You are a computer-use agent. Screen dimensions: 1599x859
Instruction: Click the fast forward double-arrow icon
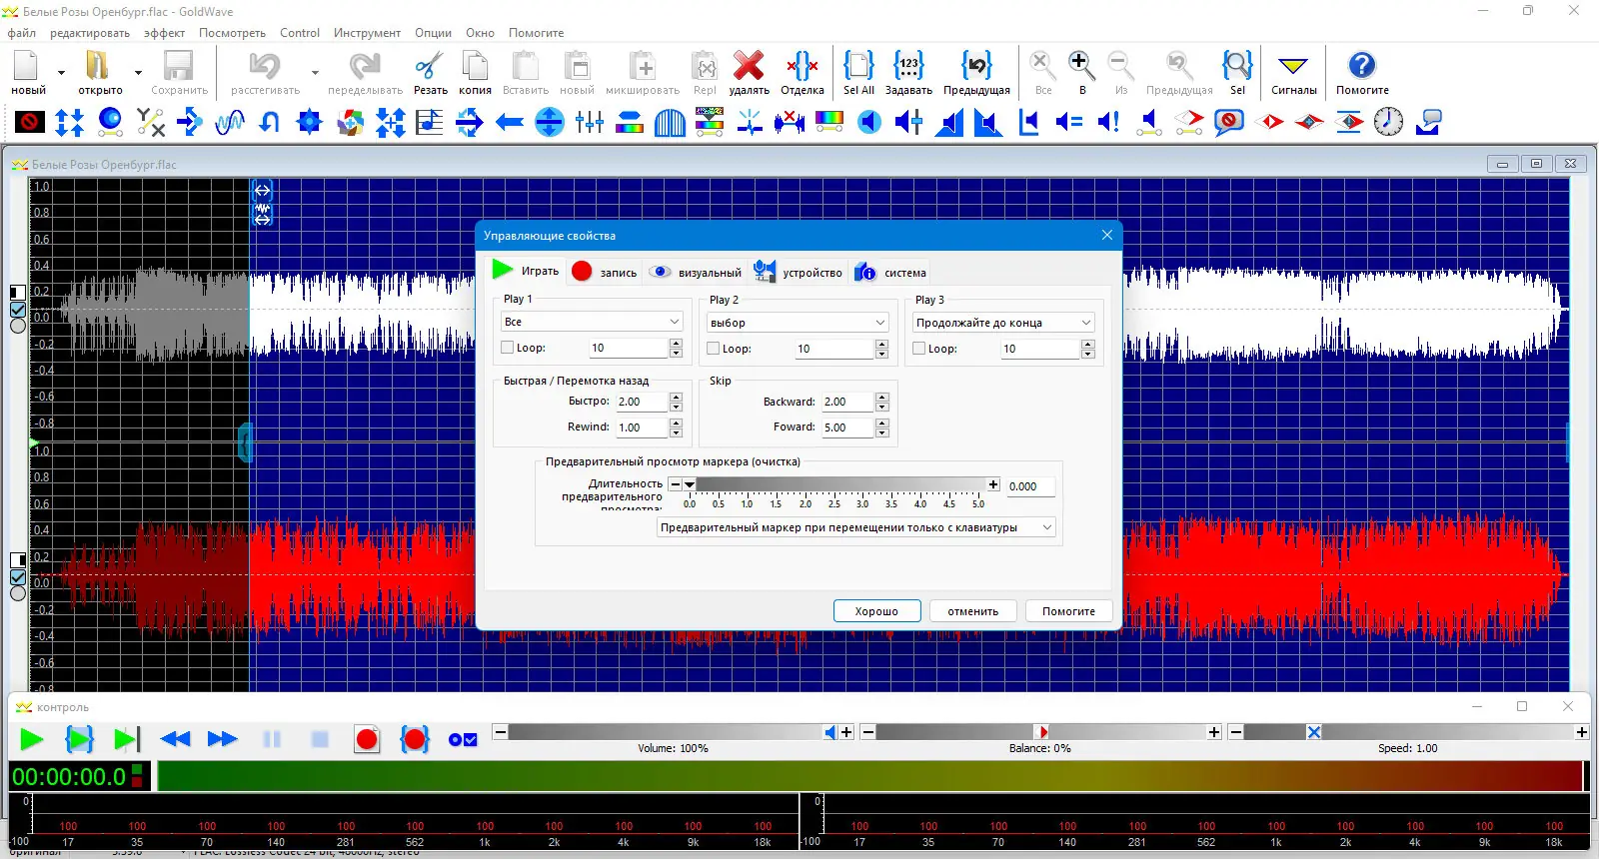tap(222, 739)
